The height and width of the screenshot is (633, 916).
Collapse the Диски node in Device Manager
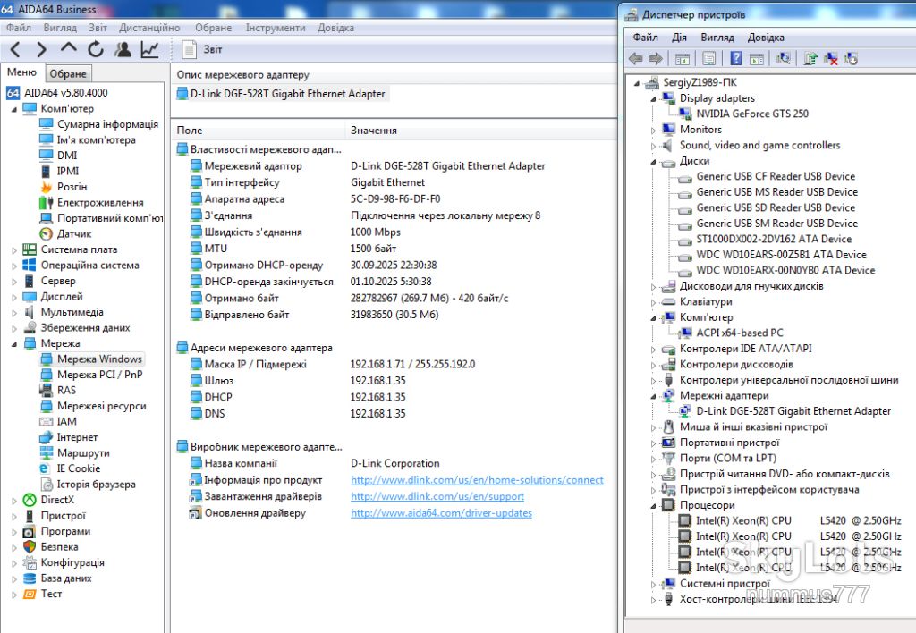[653, 161]
